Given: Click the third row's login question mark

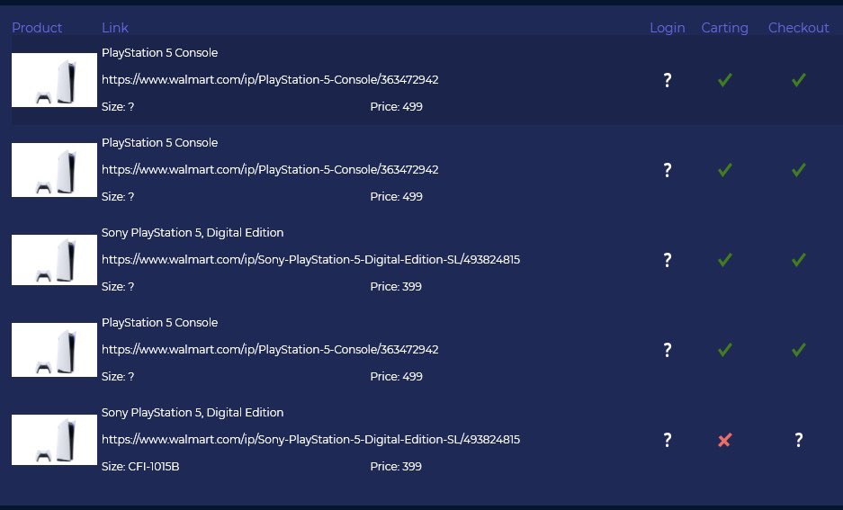Looking at the screenshot, I should pyautogui.click(x=668, y=260).
